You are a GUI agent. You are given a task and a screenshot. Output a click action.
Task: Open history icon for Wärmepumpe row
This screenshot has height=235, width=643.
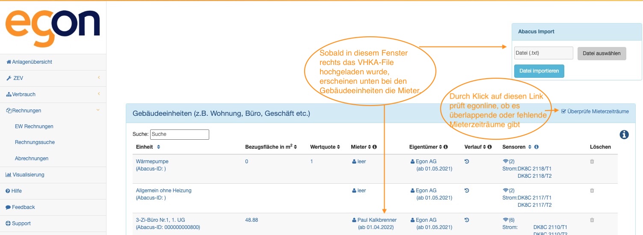[x=467, y=162]
